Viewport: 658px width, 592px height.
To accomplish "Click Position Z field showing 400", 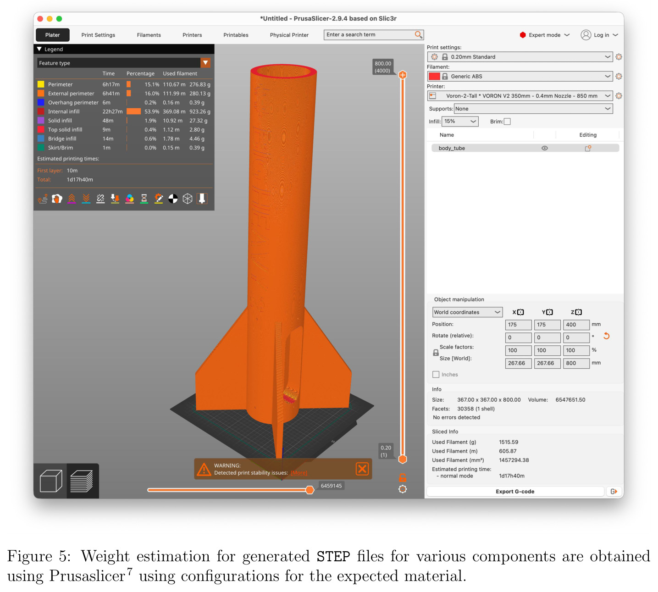I will coord(576,325).
